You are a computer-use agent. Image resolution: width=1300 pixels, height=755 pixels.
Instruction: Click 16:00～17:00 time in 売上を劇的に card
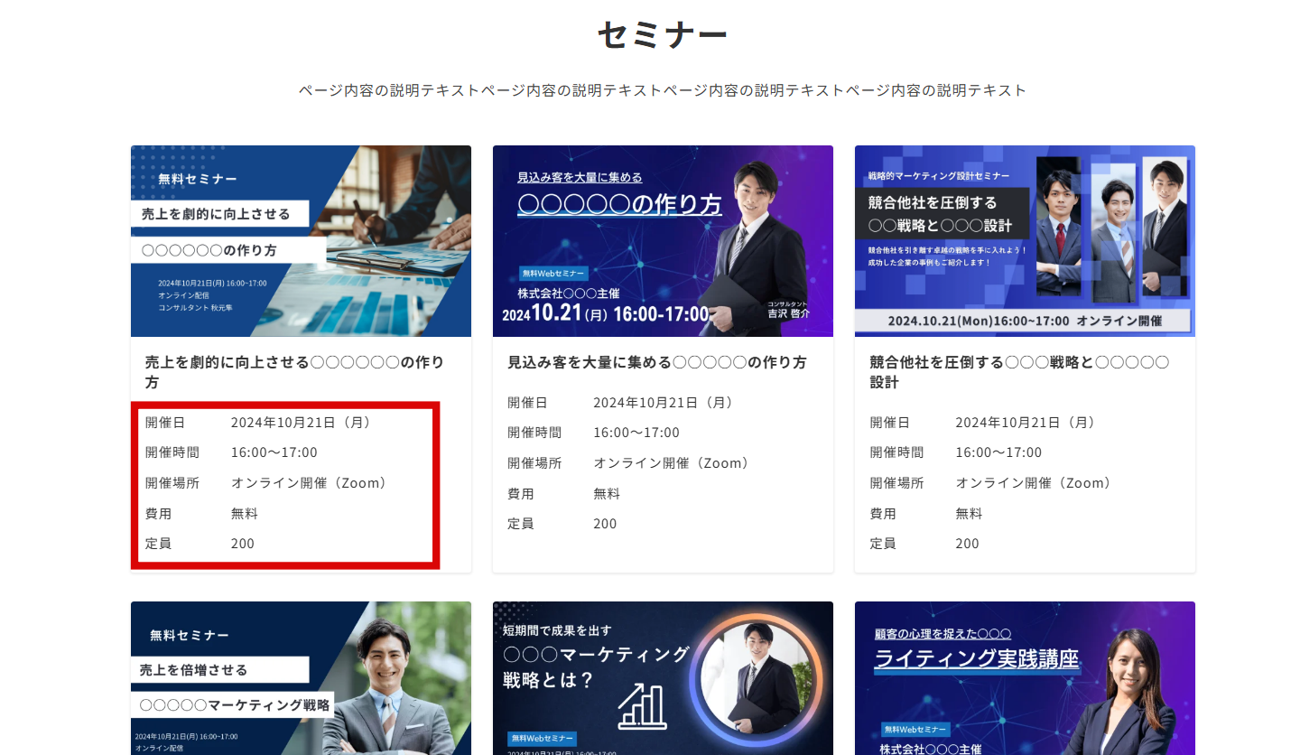pos(274,452)
